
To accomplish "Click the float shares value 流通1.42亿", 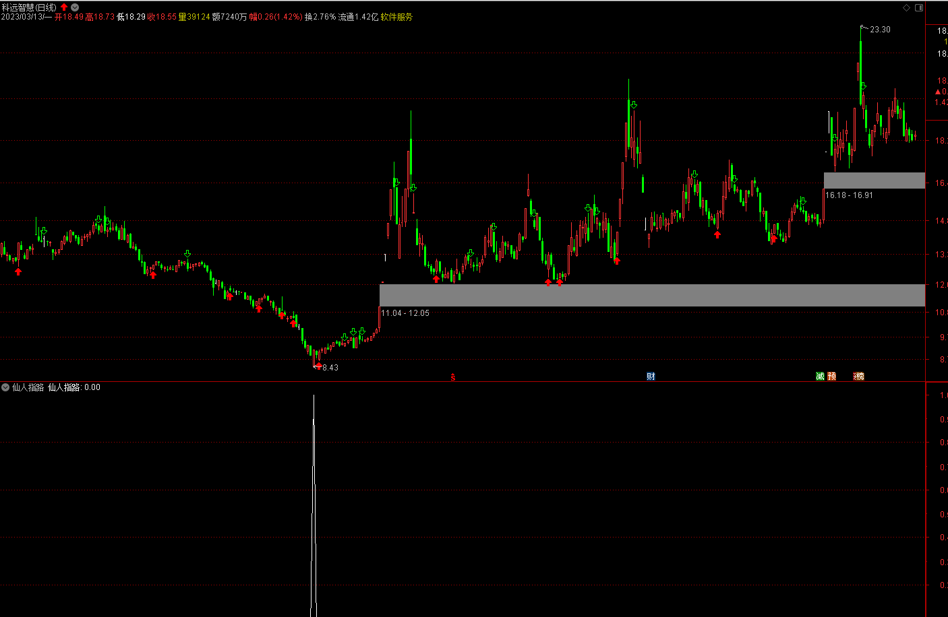I will tap(358, 17).
